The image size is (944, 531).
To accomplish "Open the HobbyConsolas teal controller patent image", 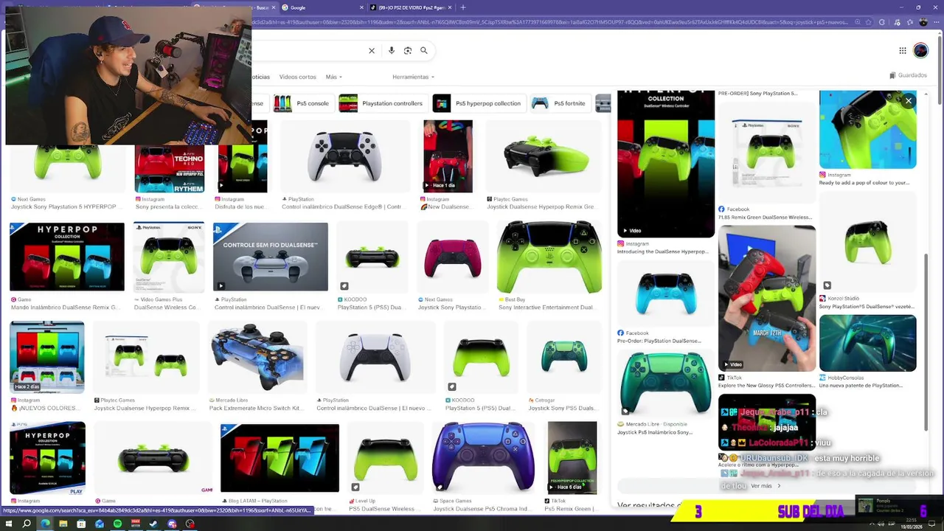I will point(868,343).
